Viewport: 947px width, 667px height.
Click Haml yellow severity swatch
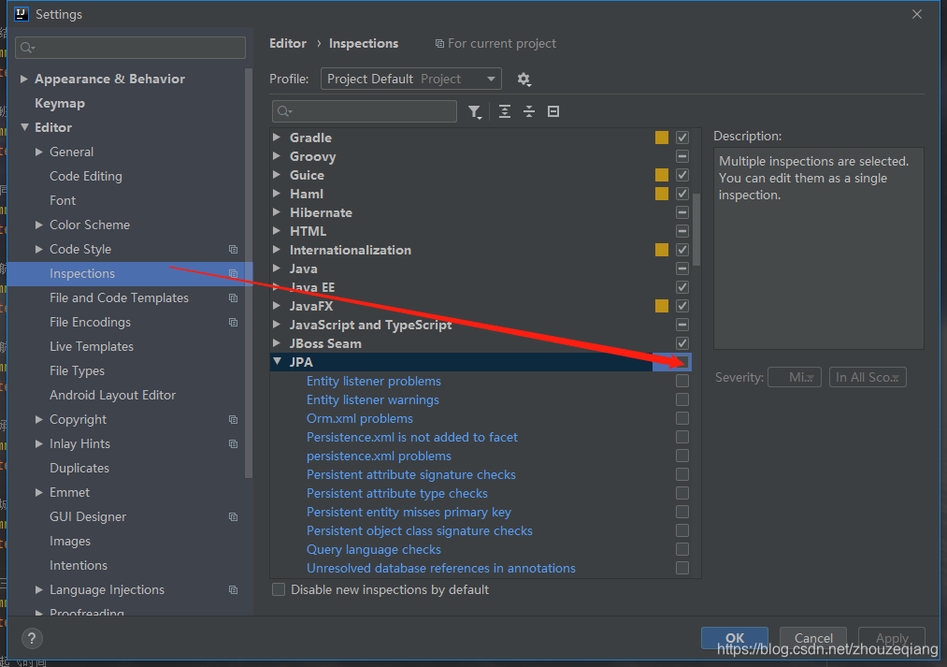tap(662, 194)
